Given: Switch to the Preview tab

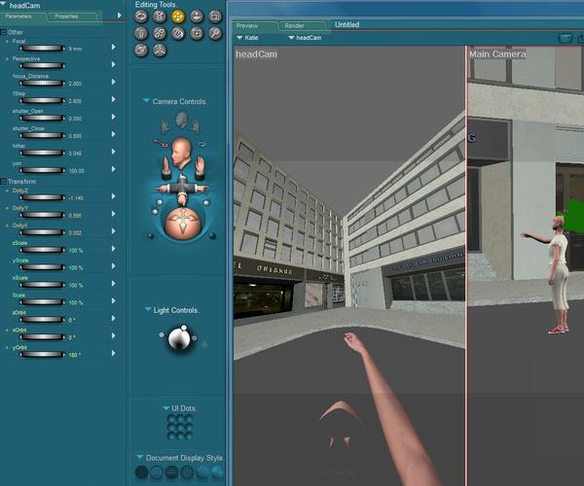Looking at the screenshot, I should tap(254, 25).
